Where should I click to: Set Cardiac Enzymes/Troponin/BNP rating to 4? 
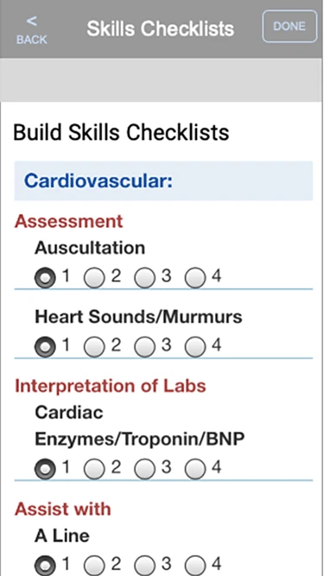195,469
